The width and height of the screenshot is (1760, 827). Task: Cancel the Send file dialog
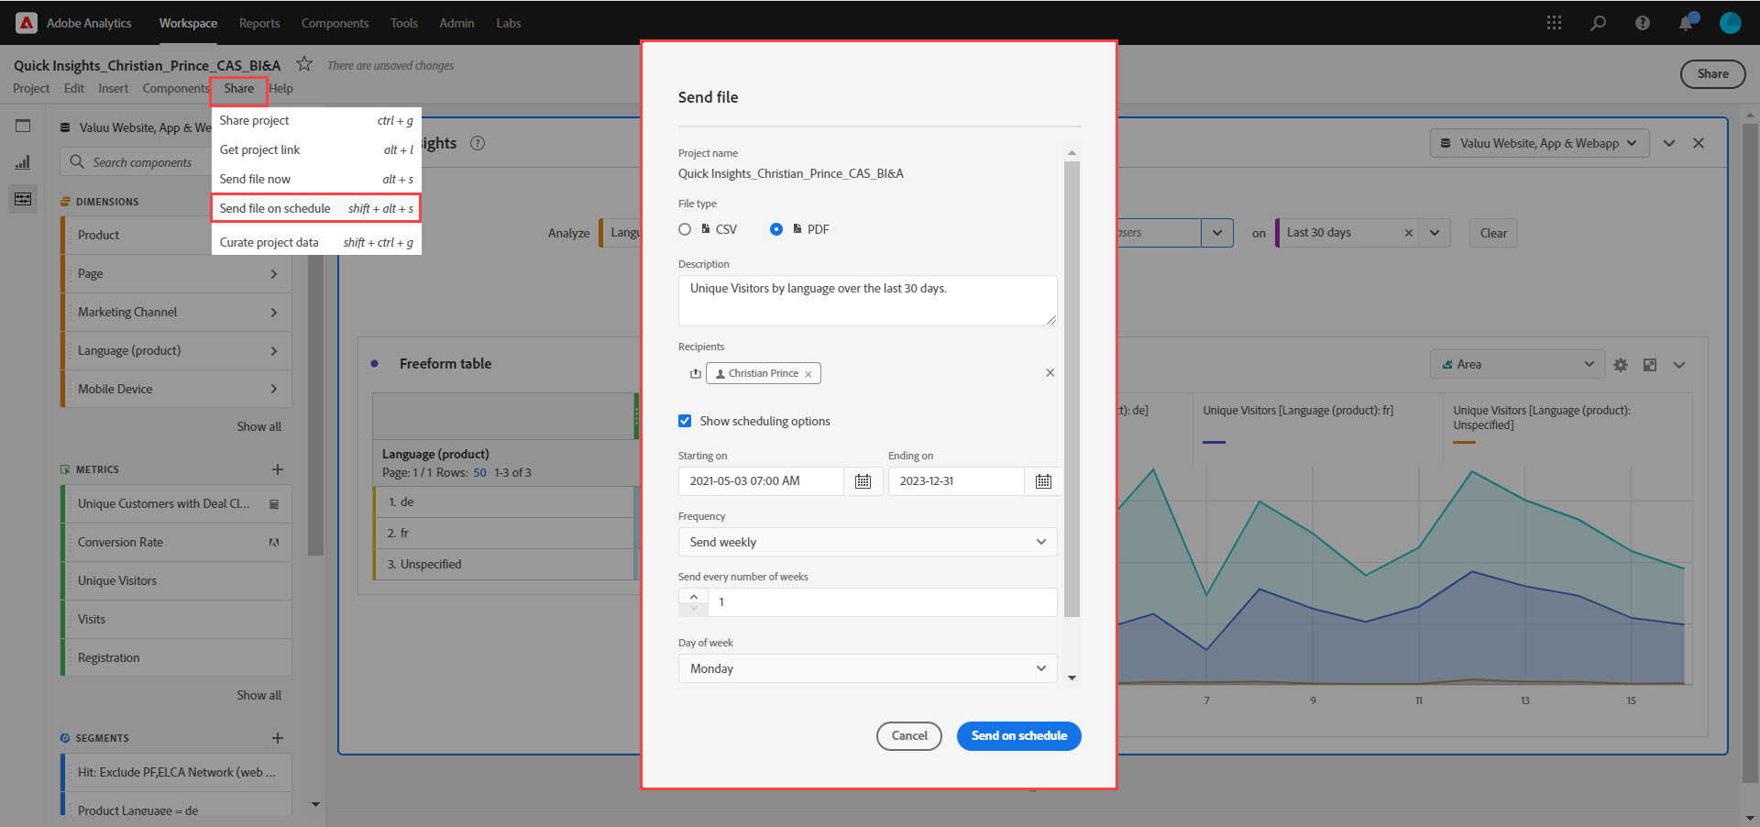pyautogui.click(x=909, y=736)
